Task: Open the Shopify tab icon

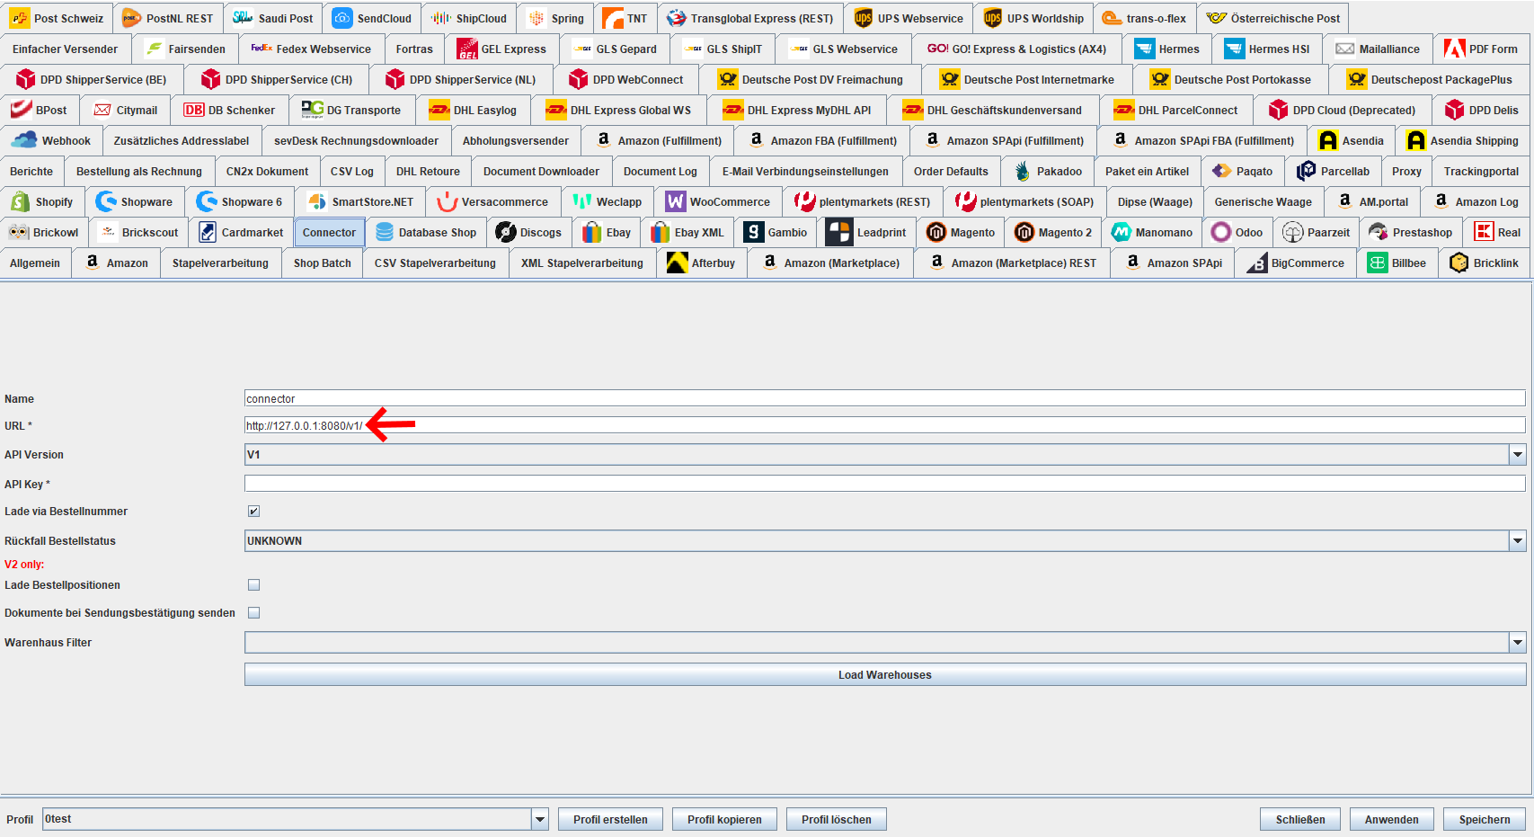Action: click(x=20, y=201)
